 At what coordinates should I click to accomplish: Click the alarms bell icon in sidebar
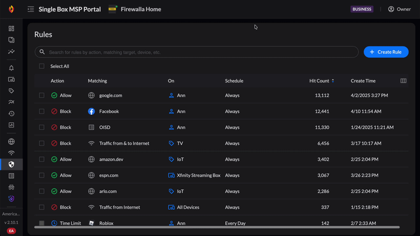pyautogui.click(x=11, y=68)
